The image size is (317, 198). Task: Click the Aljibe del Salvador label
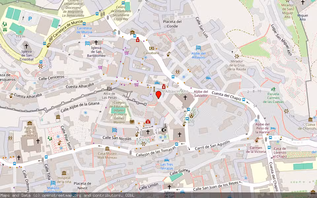tap(201, 93)
